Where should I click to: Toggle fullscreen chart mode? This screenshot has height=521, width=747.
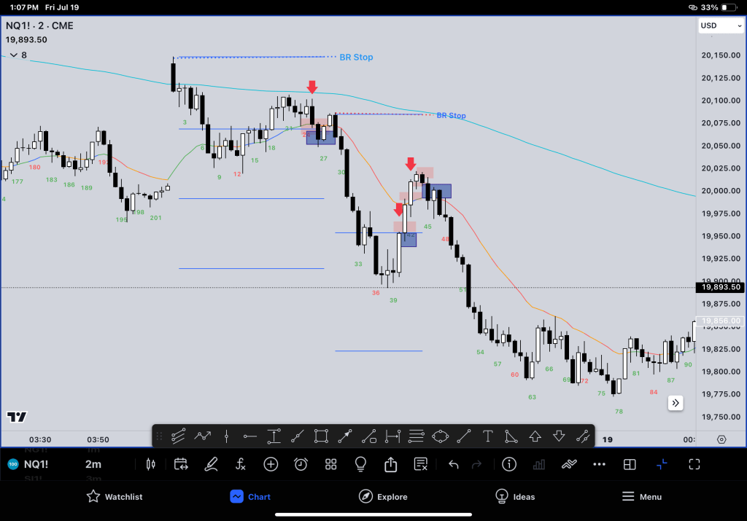click(694, 464)
